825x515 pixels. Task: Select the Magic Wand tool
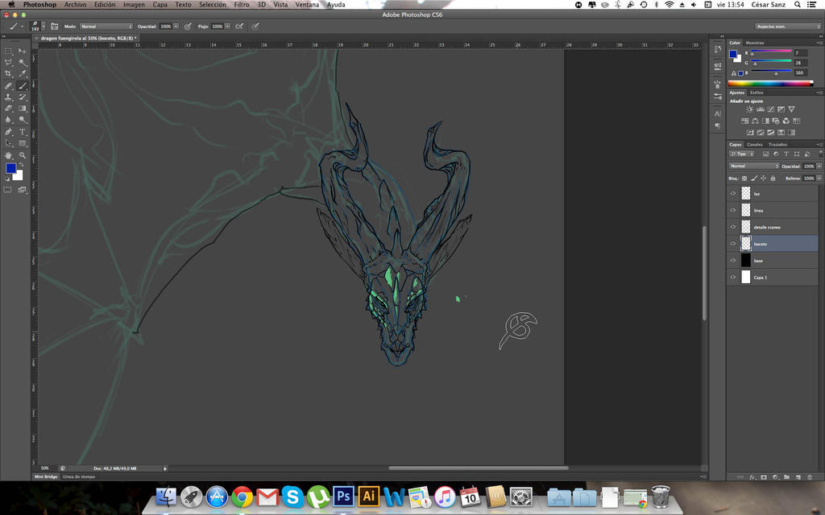point(22,63)
